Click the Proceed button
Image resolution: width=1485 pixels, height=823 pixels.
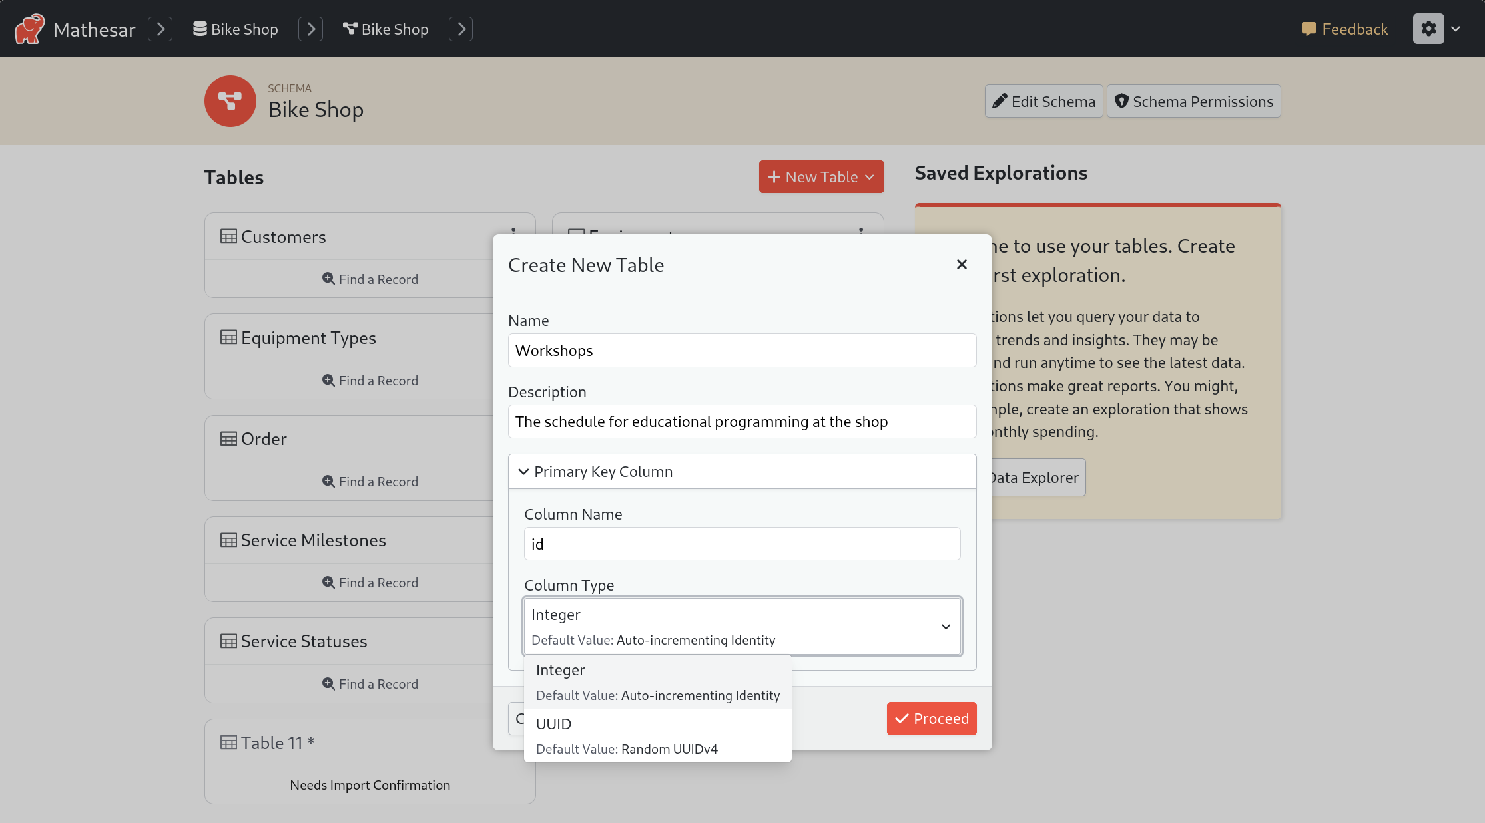(x=931, y=719)
